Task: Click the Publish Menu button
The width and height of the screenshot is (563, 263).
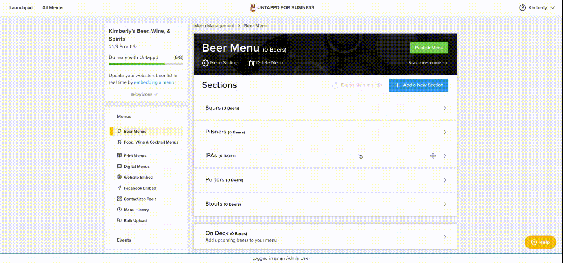Action: (429, 48)
